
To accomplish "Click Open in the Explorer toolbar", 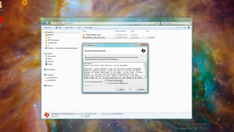I will tap(58, 27).
